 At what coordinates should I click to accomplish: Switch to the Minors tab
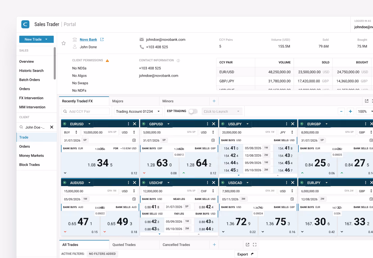click(184, 101)
